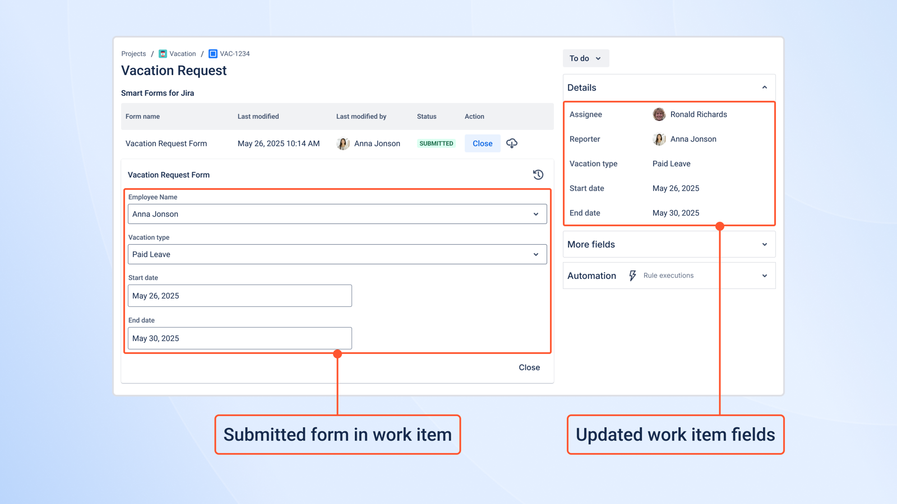The width and height of the screenshot is (897, 504).
Task: Click the Vacation Request Form name cell
Action: pyautogui.click(x=167, y=143)
